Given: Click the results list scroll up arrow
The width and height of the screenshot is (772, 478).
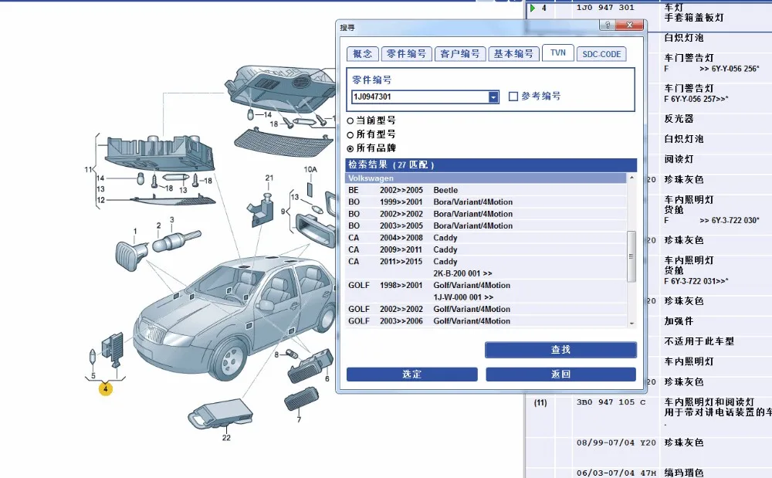Looking at the screenshot, I should click(631, 177).
